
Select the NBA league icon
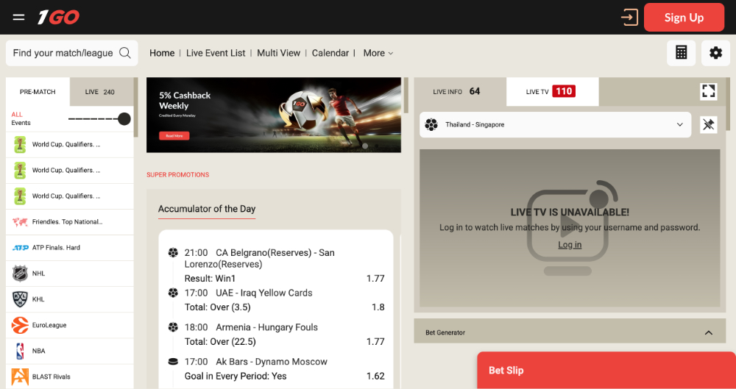(20, 351)
